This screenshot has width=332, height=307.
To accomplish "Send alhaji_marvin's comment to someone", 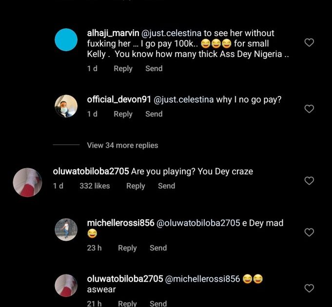I will (x=154, y=69).
